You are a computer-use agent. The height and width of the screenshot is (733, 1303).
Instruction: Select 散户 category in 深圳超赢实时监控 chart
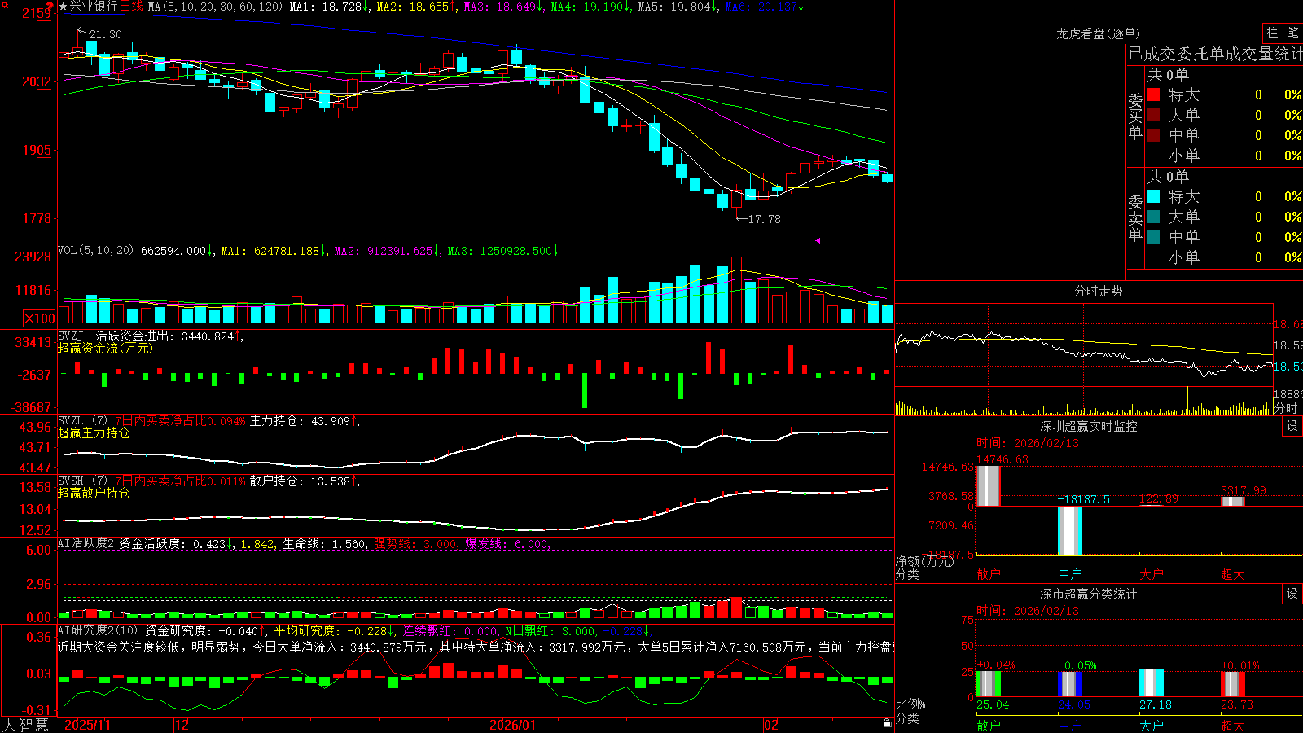pos(989,574)
